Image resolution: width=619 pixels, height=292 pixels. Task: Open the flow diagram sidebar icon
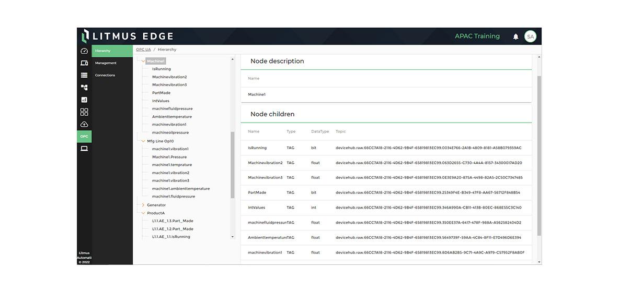(84, 88)
